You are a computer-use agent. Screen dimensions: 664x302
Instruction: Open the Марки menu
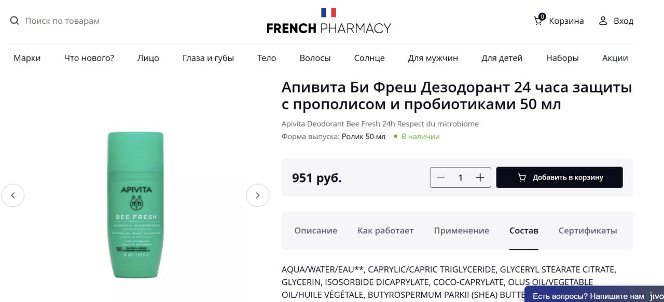(x=27, y=58)
